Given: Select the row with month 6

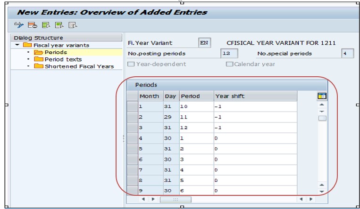Looking at the screenshot, I should coord(132,159).
